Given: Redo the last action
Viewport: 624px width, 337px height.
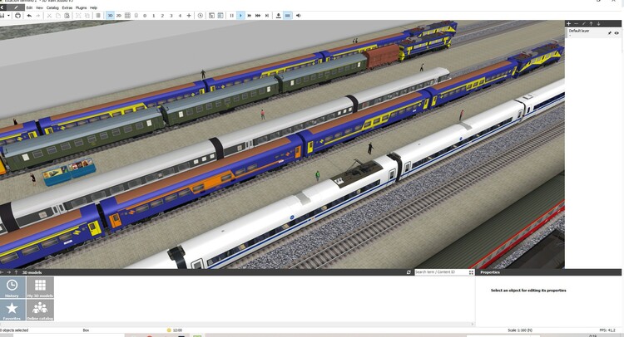Looking at the screenshot, I should click(x=37, y=16).
